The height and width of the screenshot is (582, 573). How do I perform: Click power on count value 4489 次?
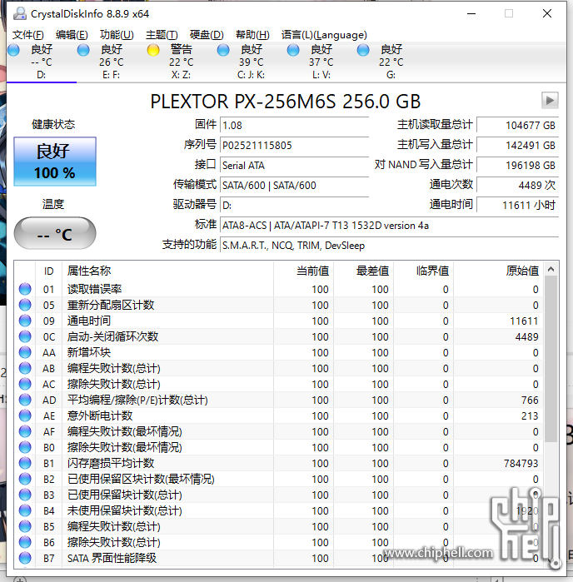click(x=518, y=185)
